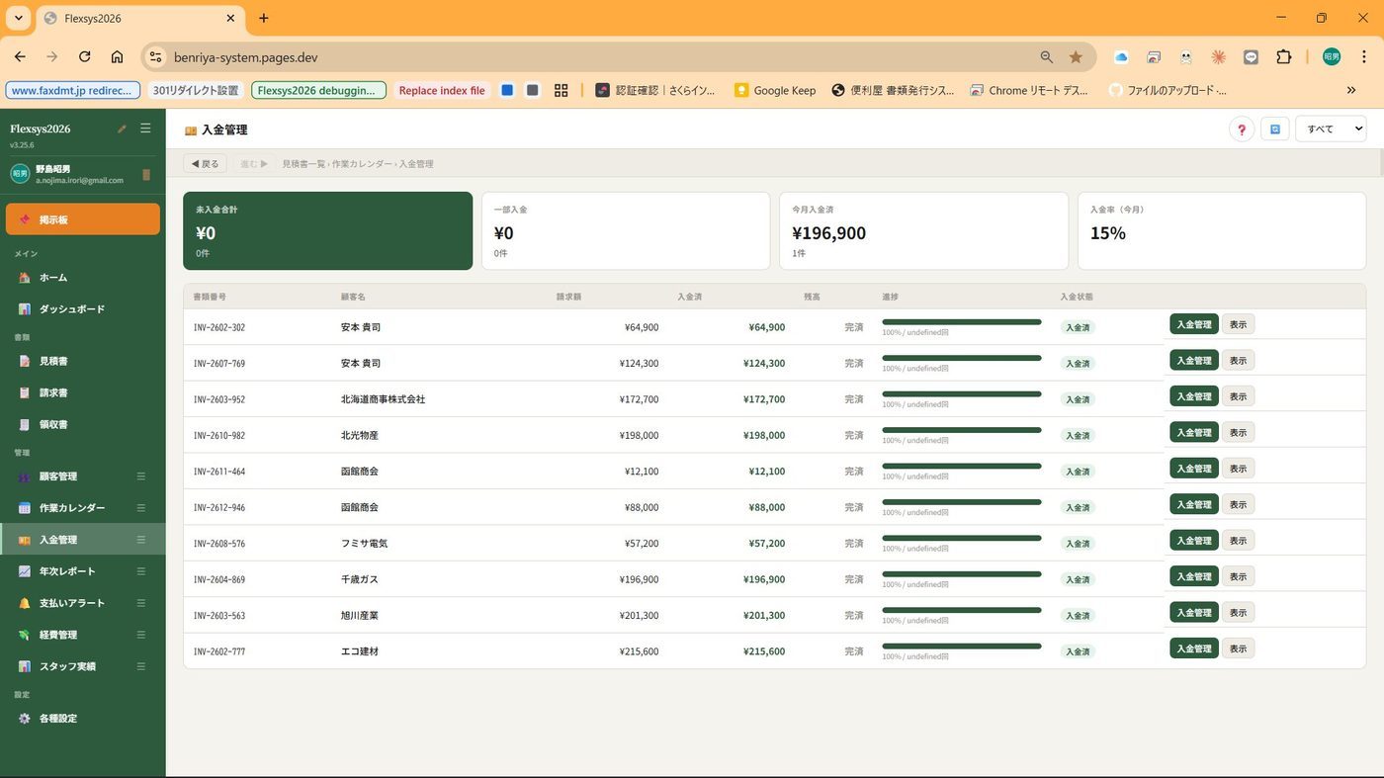Open the Replace index file bookmark
The height and width of the screenshot is (778, 1384).
(x=442, y=90)
